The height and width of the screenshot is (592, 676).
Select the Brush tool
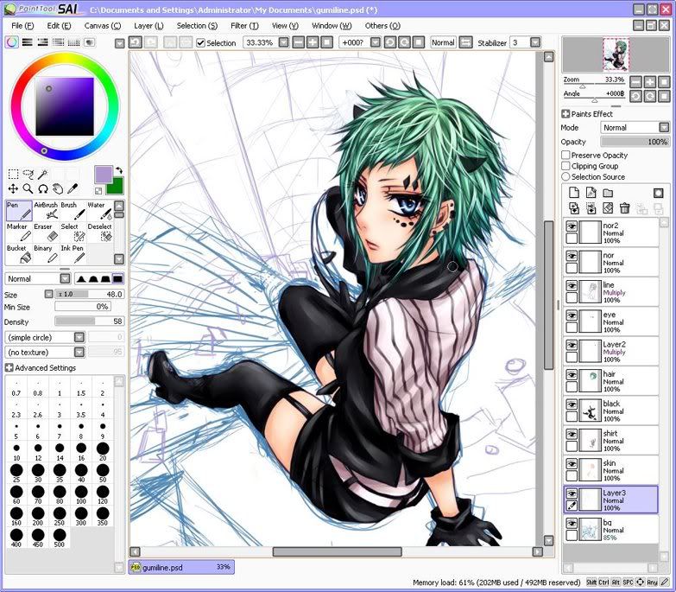coord(73,211)
